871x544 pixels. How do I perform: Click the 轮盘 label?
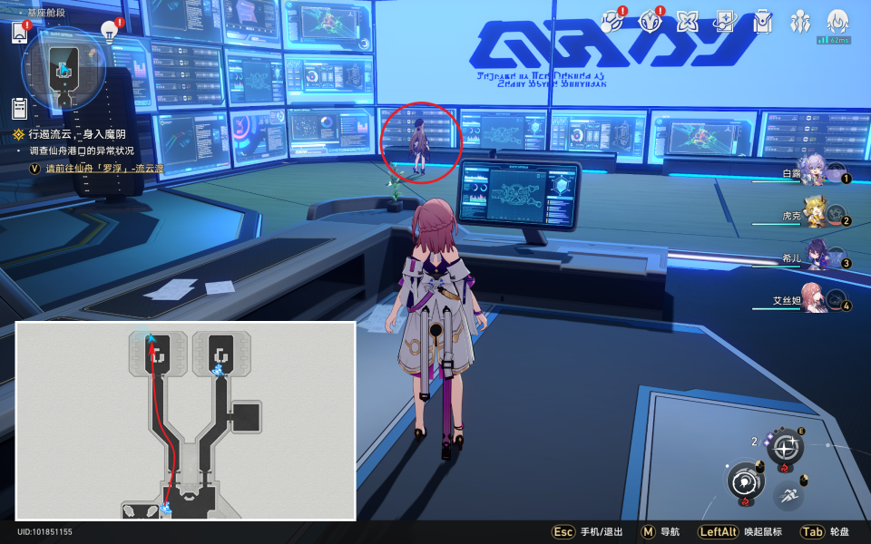[x=839, y=531]
